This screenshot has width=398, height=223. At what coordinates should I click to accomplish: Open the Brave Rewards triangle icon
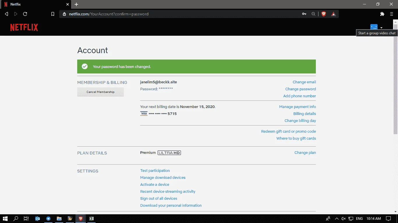coord(333,14)
